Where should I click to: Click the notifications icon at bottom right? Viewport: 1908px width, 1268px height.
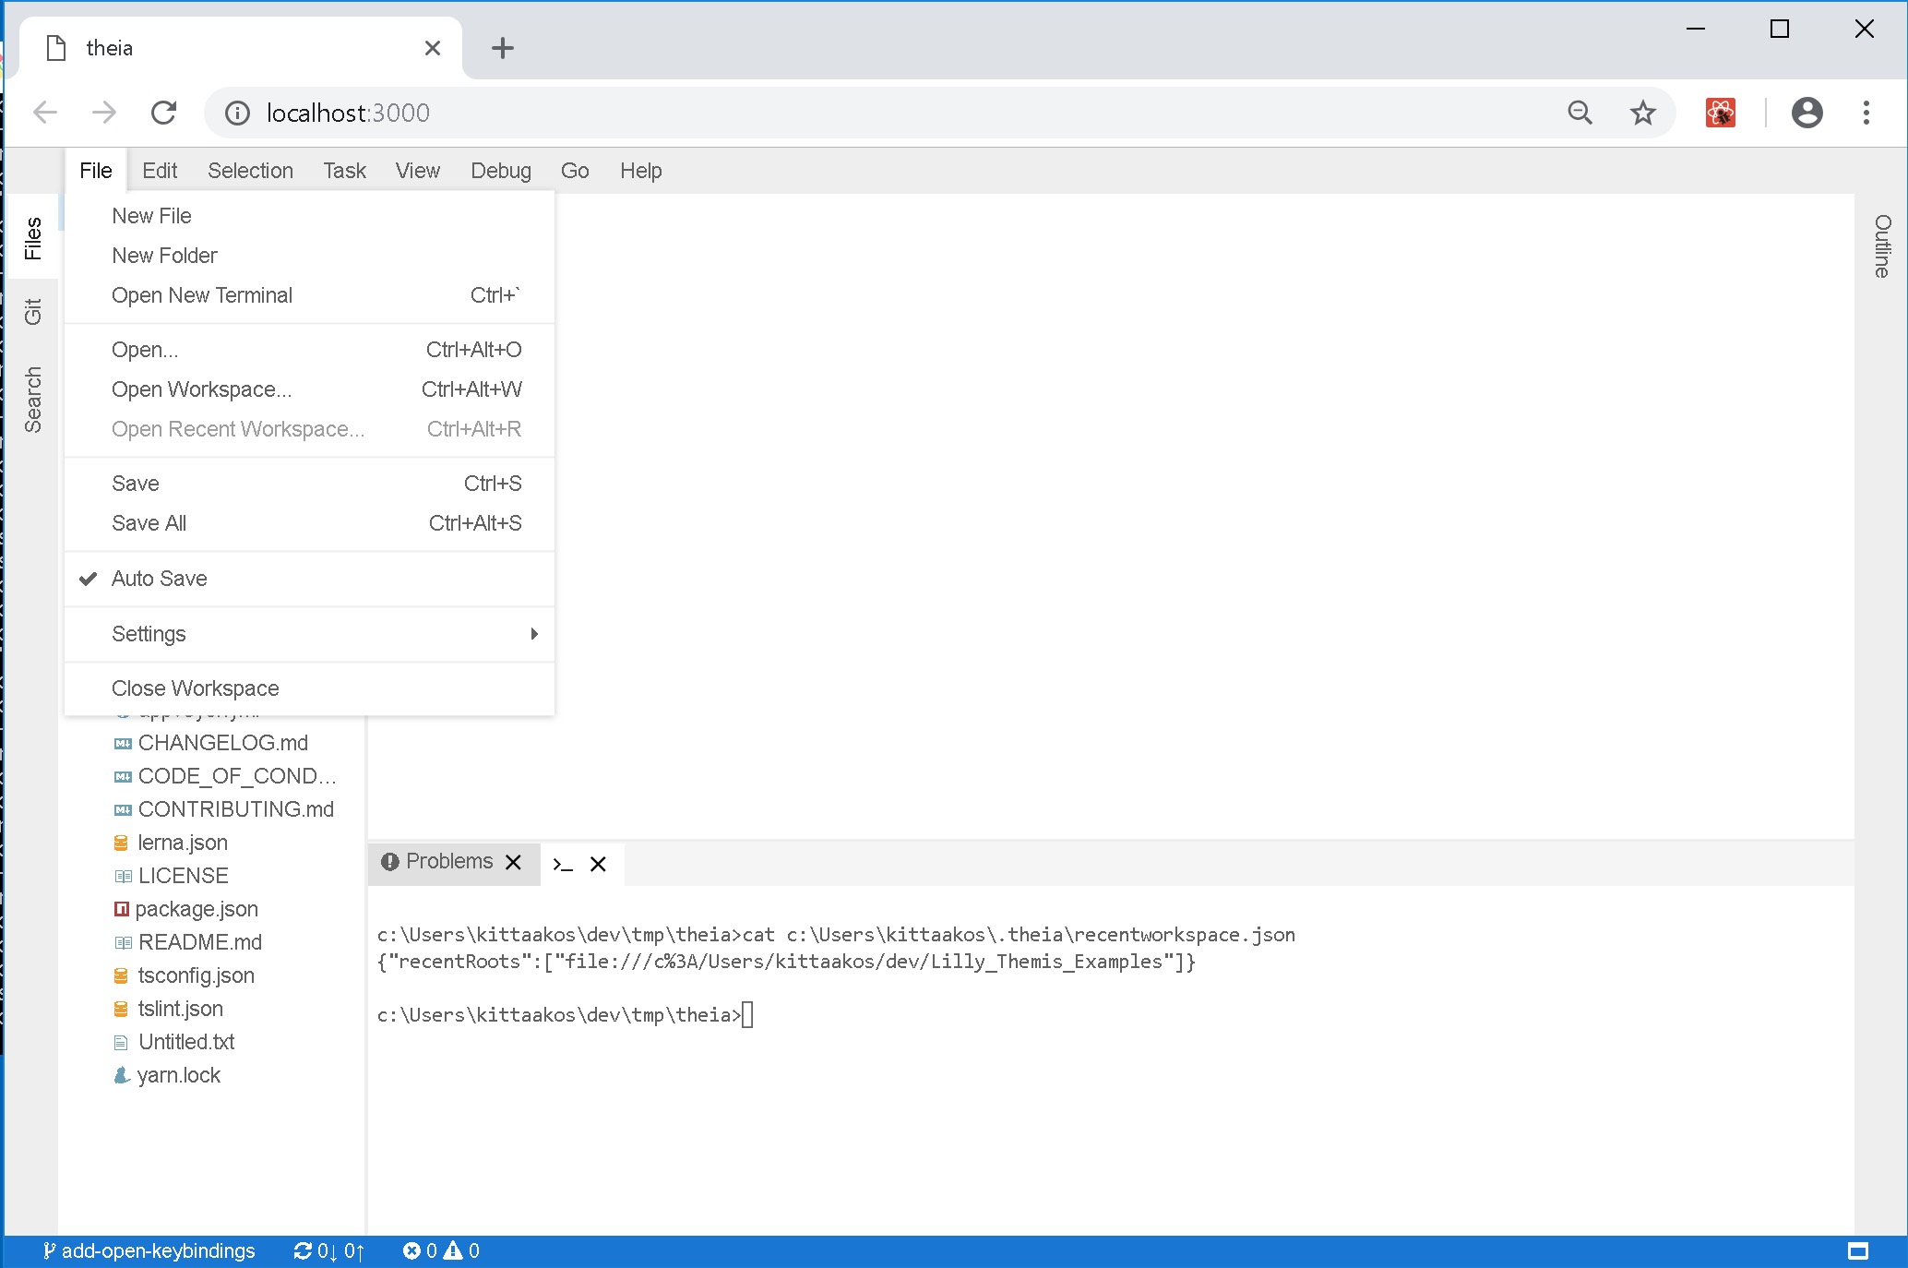(1859, 1250)
